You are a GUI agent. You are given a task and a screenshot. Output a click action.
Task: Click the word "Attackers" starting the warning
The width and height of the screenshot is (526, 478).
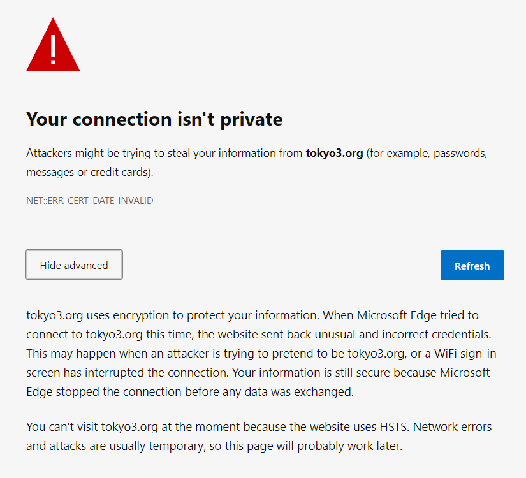(49, 154)
